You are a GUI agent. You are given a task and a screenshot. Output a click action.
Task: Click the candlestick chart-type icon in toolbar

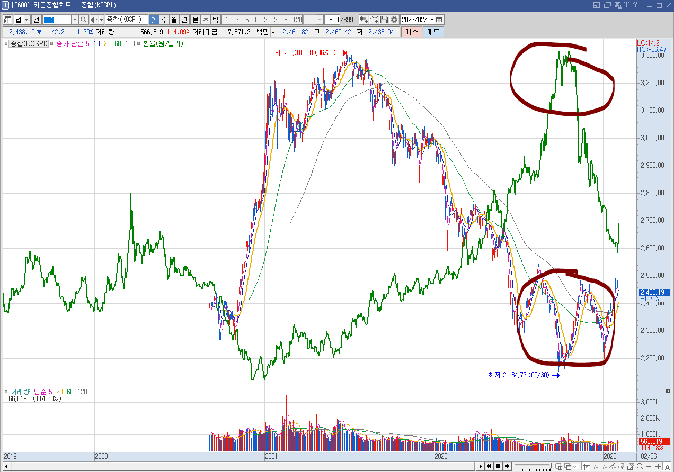[x=364, y=20]
